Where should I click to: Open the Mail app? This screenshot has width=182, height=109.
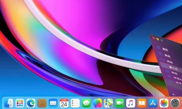[53, 103]
